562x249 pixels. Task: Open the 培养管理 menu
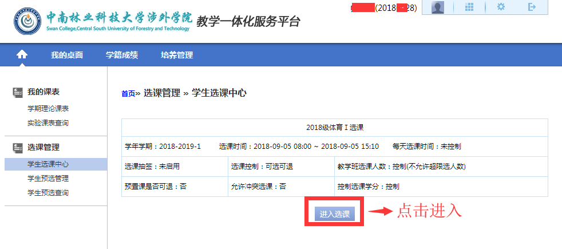pos(177,55)
